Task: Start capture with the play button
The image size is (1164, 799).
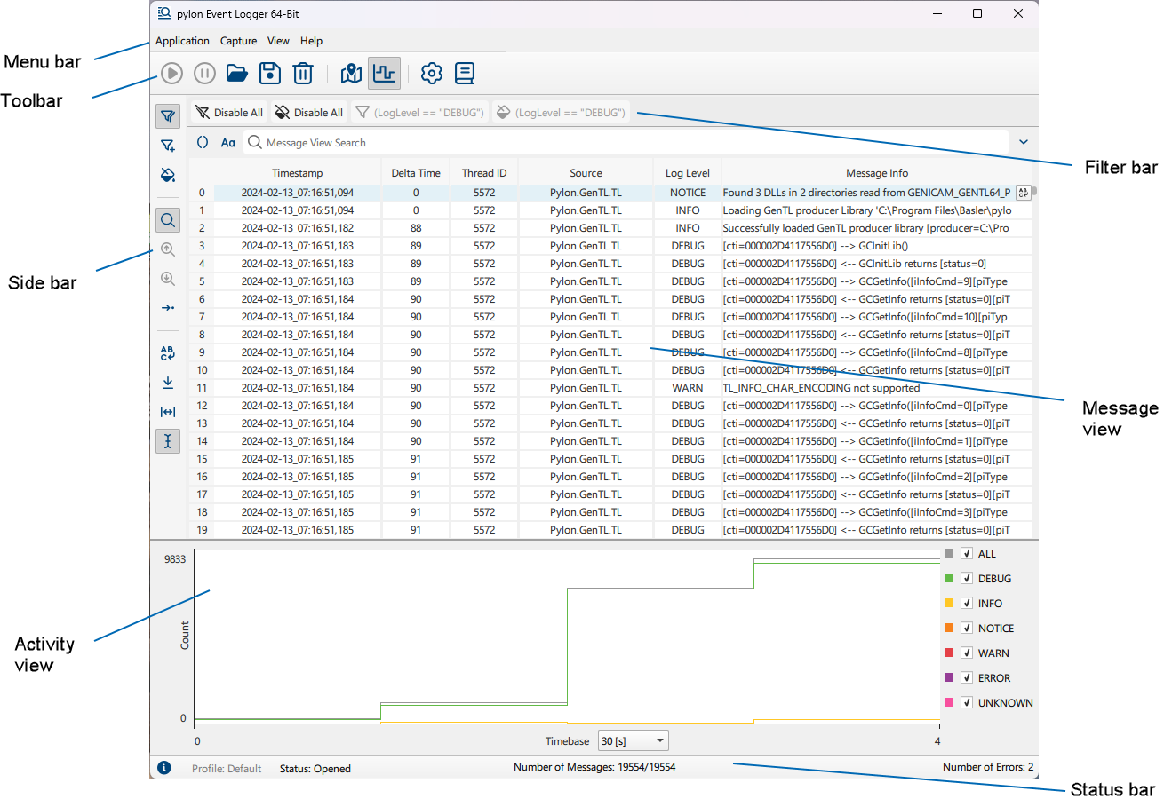Action: (x=171, y=74)
